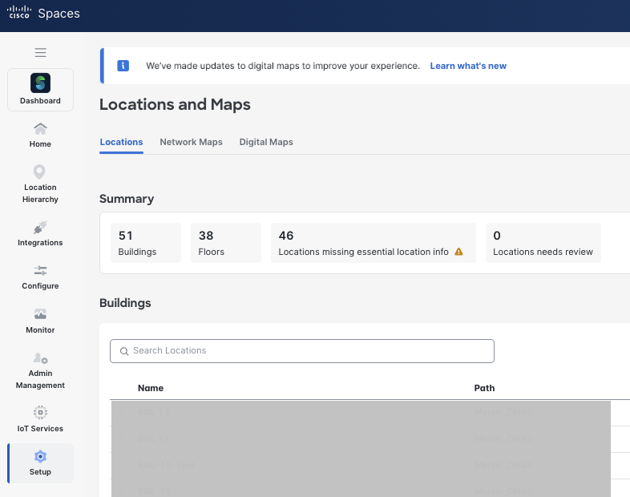Click the warning triangle beside missing info

459,252
